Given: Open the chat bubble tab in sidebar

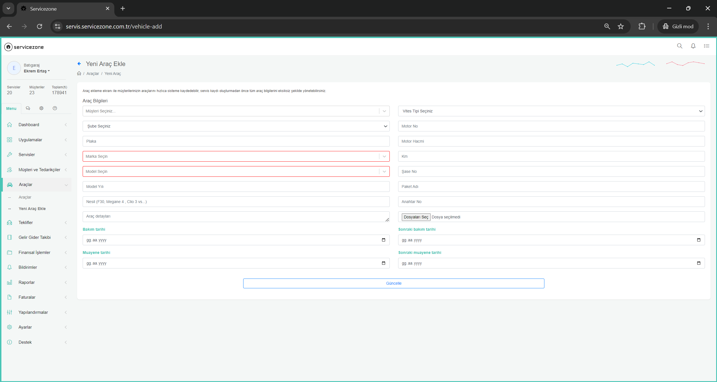Looking at the screenshot, I should pos(28,108).
